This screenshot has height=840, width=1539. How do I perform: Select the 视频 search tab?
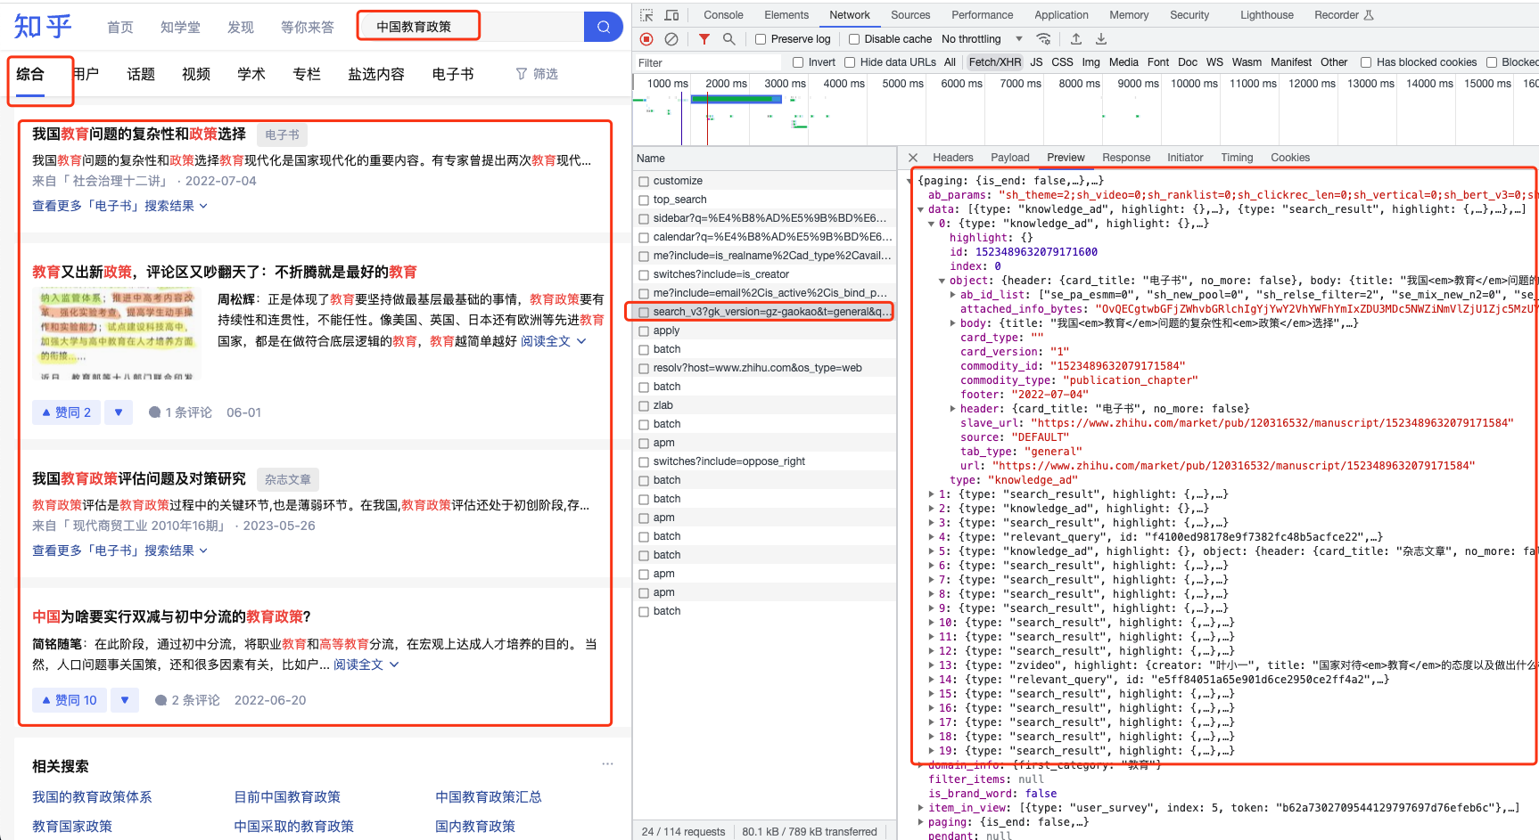click(x=196, y=74)
